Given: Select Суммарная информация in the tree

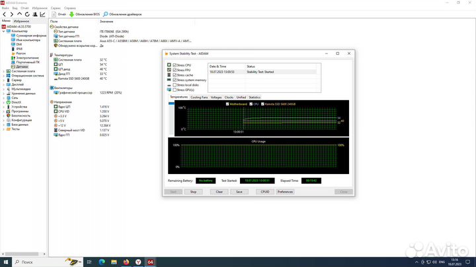Looking at the screenshot, I should (31, 36).
